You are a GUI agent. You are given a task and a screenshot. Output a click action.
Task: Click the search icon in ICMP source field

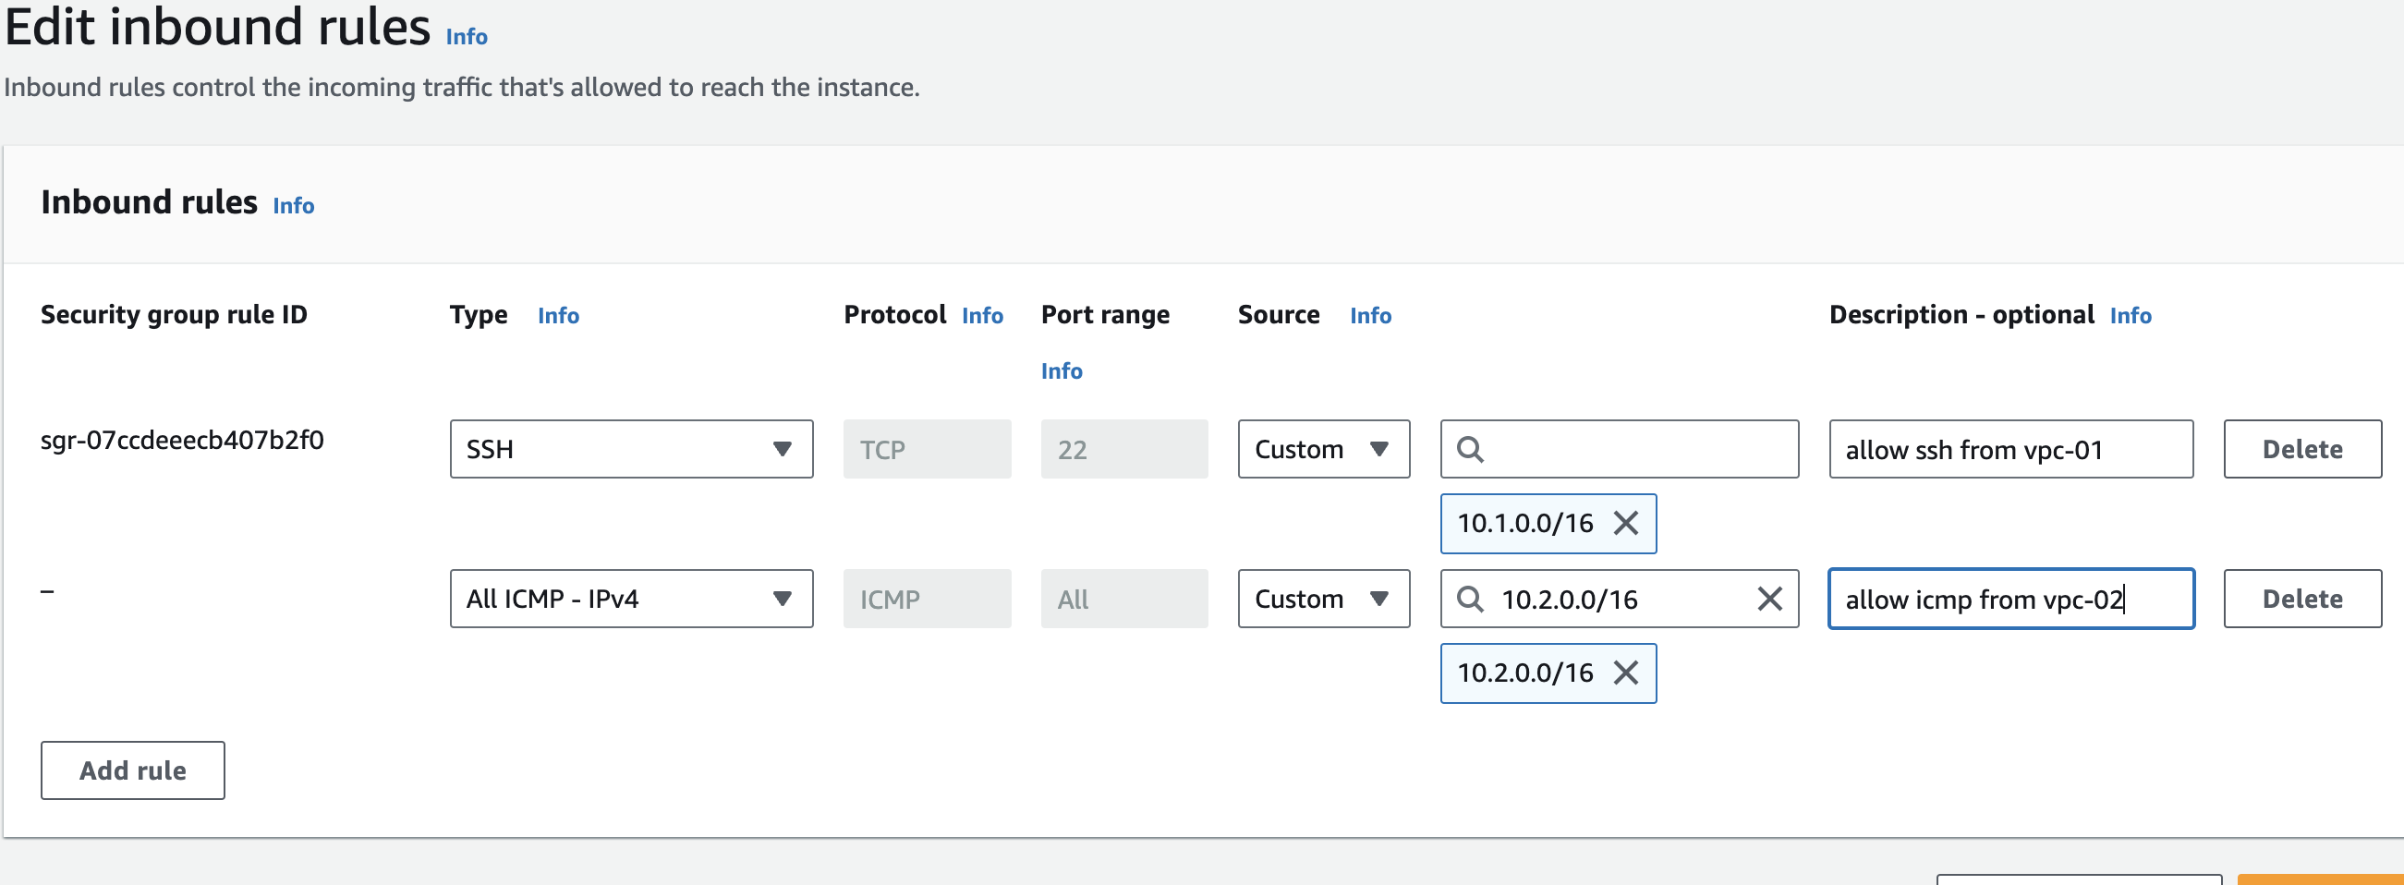click(x=1470, y=600)
